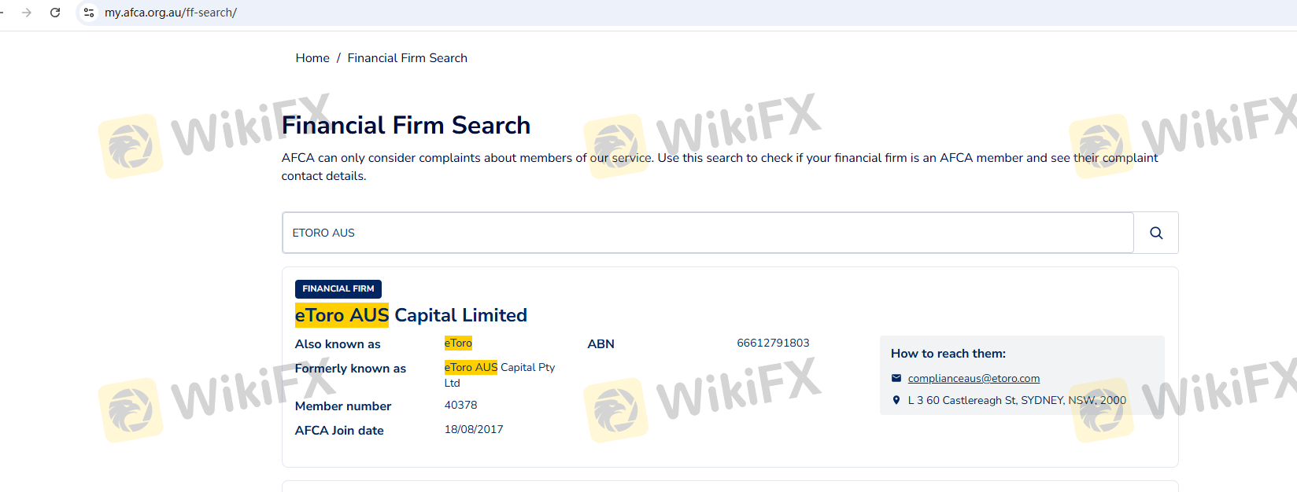Click the How to reach them heading
This screenshot has width=1297, height=492.
(948, 354)
